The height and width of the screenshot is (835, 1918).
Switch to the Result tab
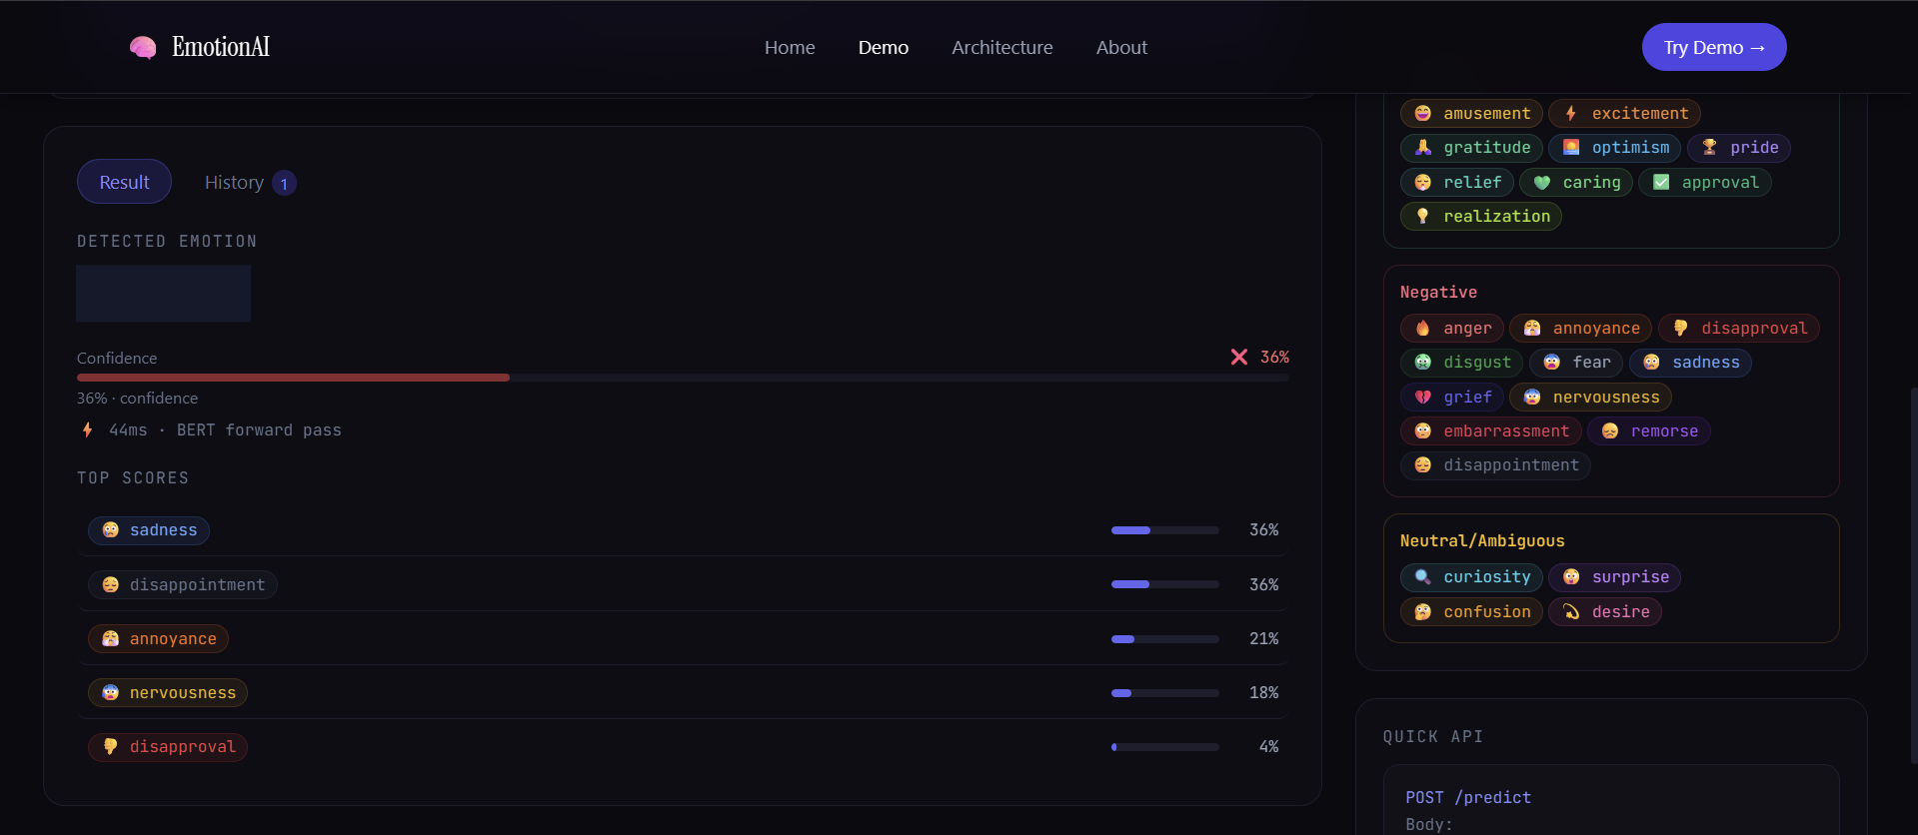[124, 182]
